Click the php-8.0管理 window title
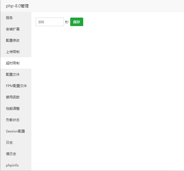Viewport: 184px width, 171px height. [17, 6]
